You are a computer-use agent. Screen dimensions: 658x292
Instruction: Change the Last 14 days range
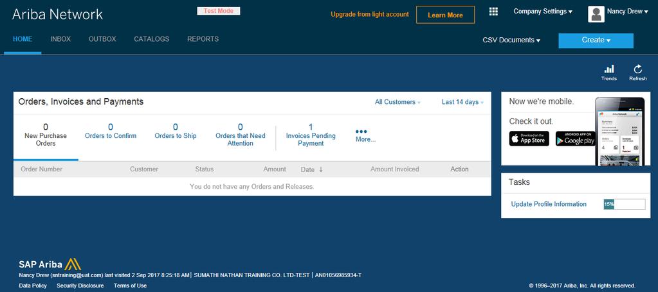pos(462,102)
